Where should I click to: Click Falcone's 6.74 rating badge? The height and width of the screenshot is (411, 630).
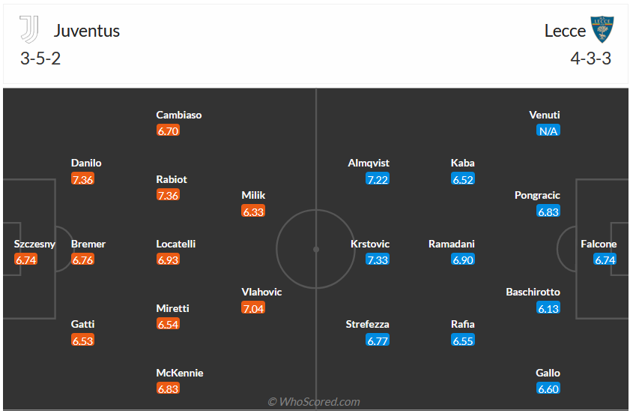coord(605,259)
